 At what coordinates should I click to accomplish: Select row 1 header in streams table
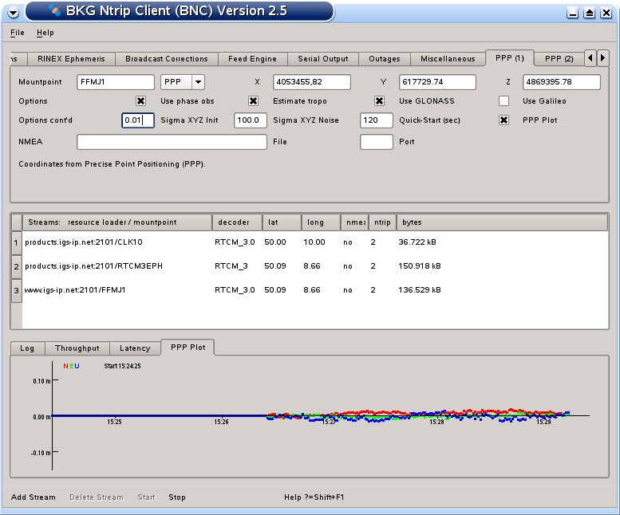click(x=16, y=242)
